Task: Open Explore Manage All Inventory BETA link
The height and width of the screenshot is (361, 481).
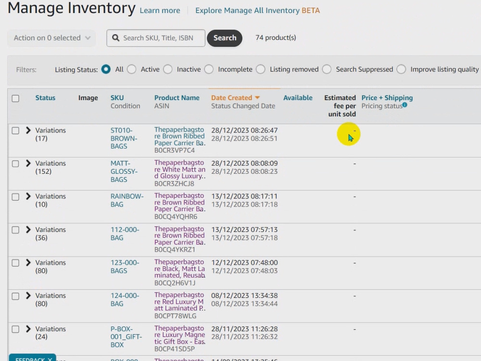Action: [258, 11]
